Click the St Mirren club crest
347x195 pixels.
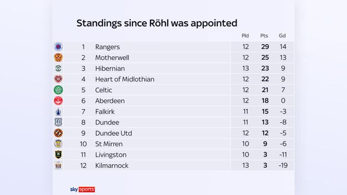(x=58, y=144)
